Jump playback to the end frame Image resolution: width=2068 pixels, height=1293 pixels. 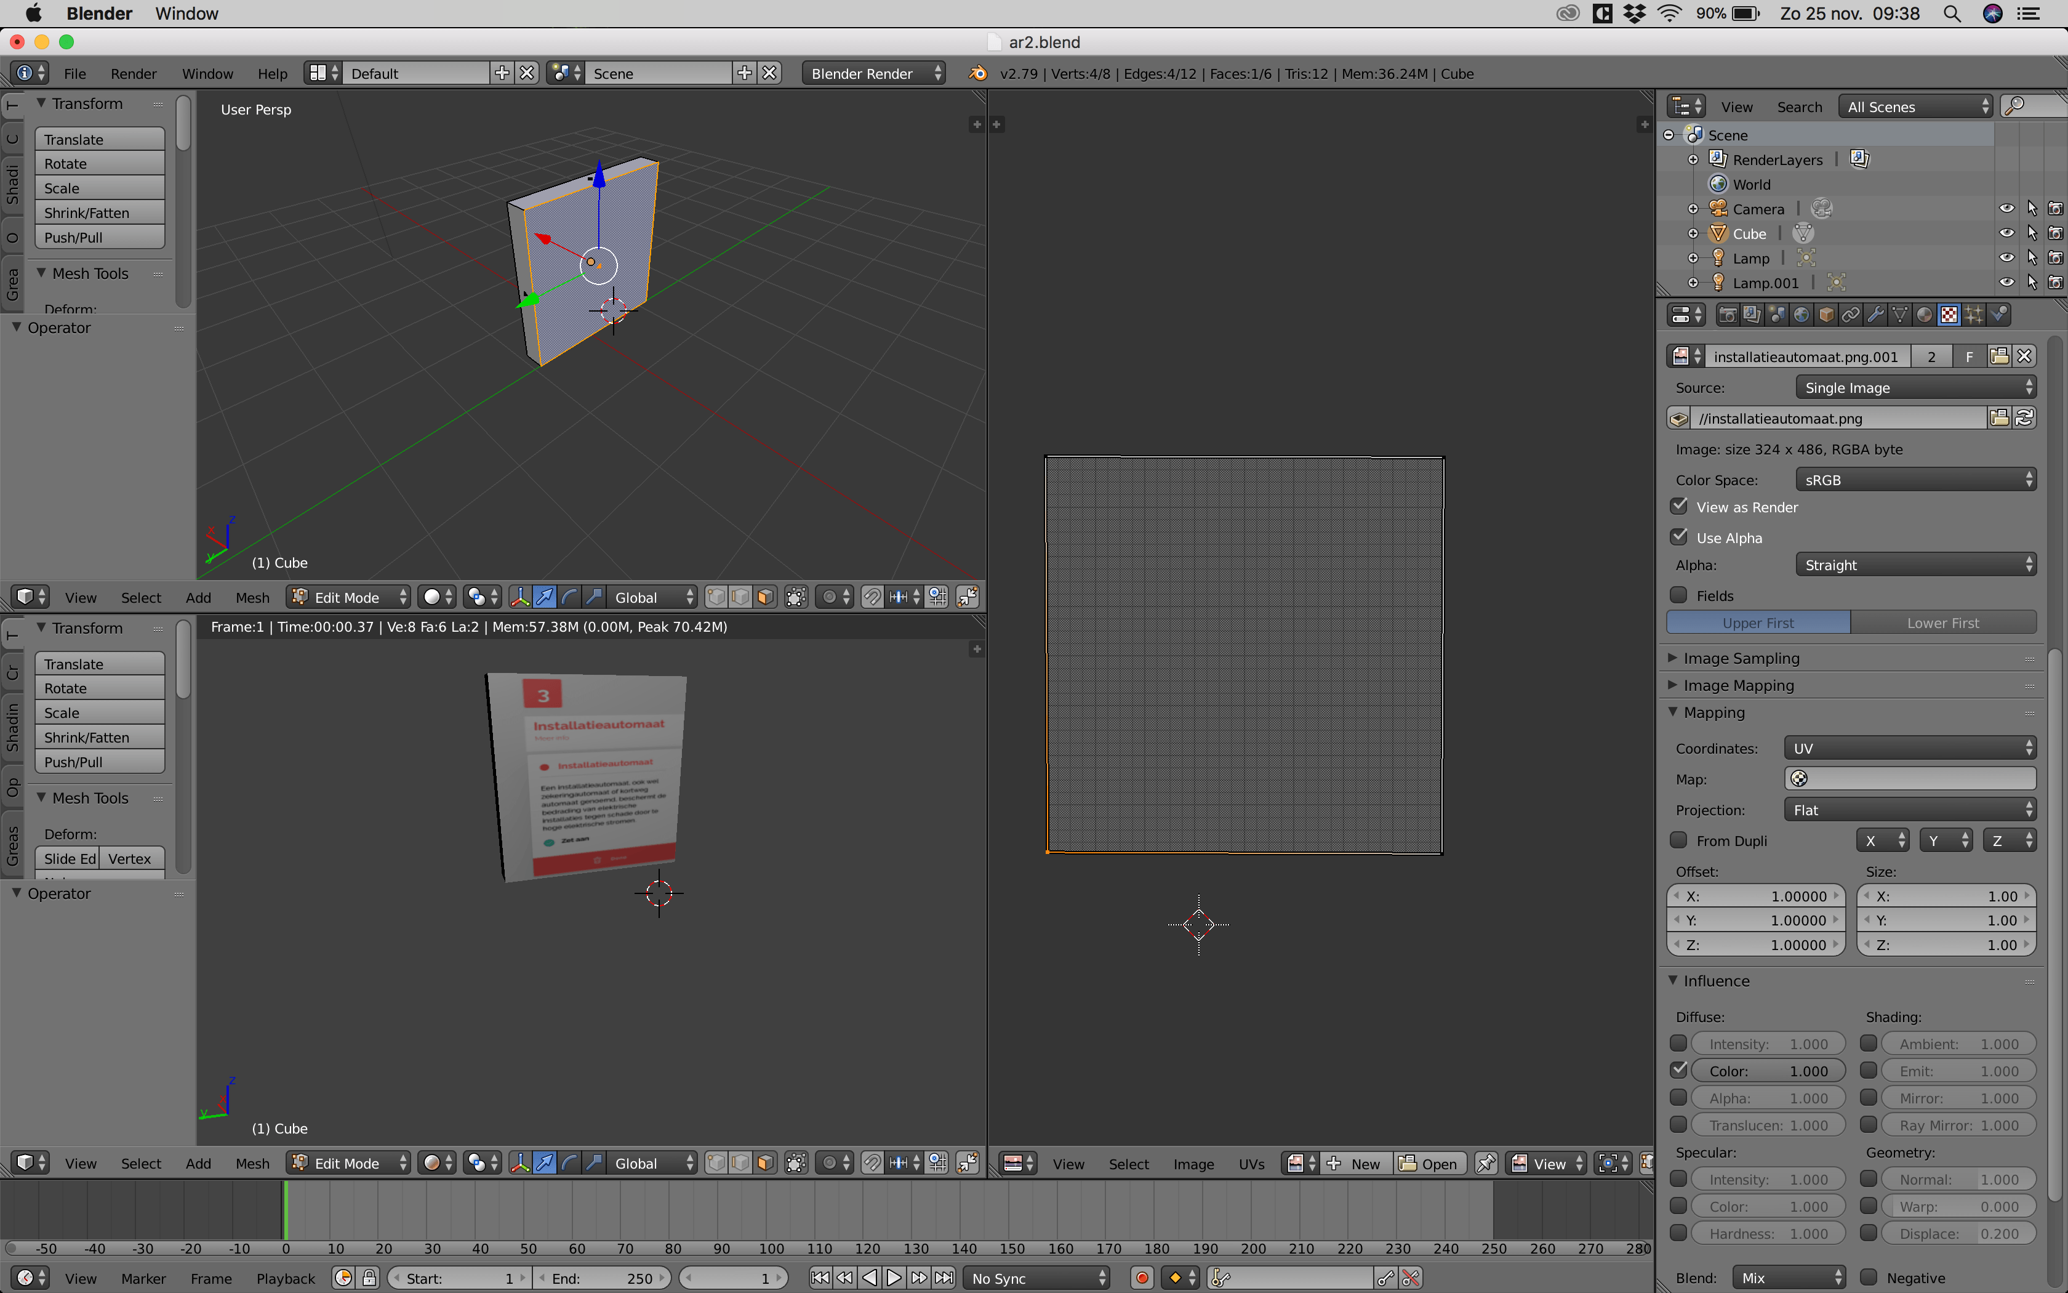coord(944,1277)
